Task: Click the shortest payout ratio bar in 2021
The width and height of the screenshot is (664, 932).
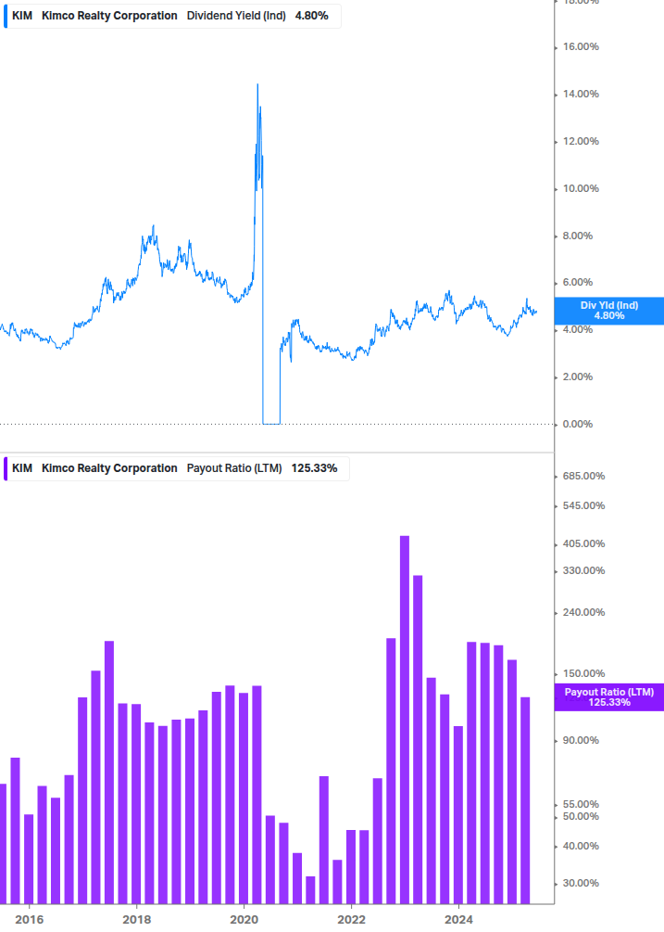Action: (x=310, y=890)
